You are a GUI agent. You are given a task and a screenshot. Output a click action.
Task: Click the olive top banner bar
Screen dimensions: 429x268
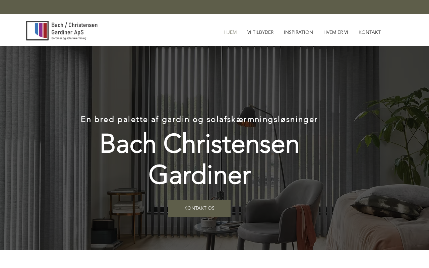[x=214, y=7]
